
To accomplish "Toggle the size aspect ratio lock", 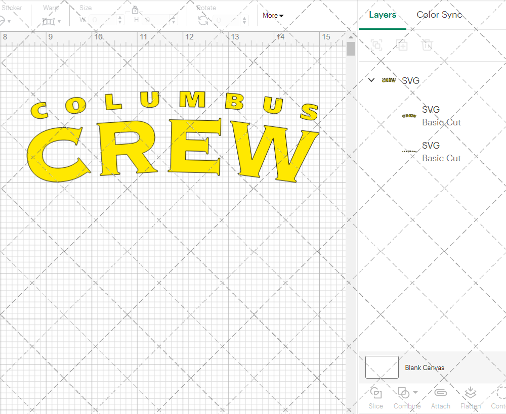I will pos(135,10).
